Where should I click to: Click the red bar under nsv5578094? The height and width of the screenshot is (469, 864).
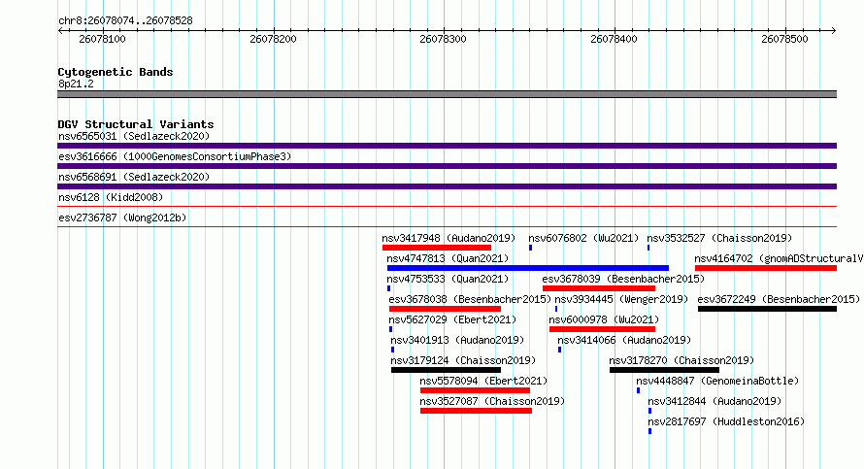click(x=475, y=390)
